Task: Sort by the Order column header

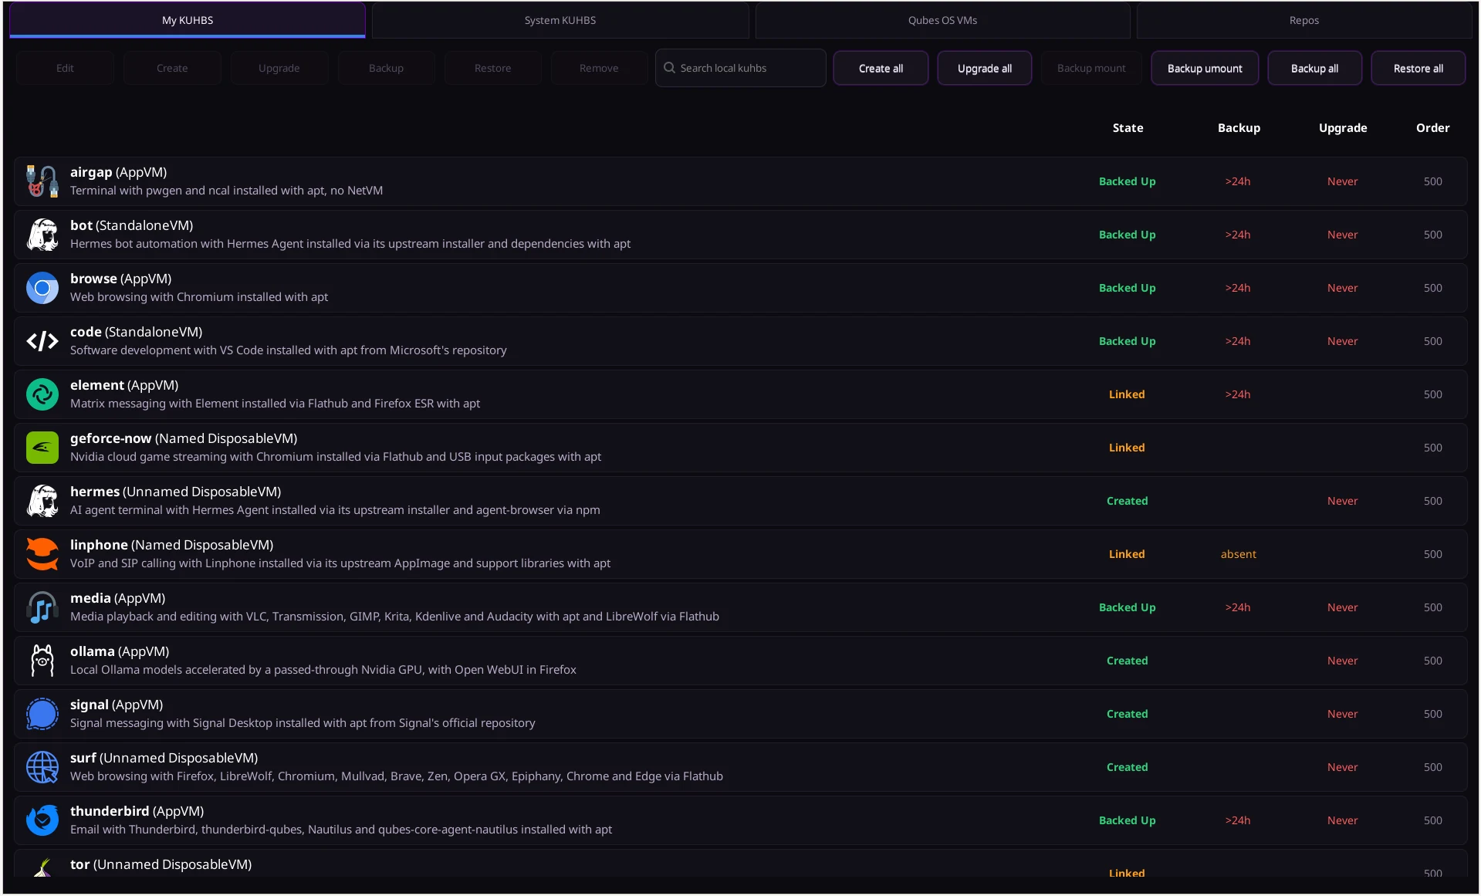Action: tap(1432, 128)
